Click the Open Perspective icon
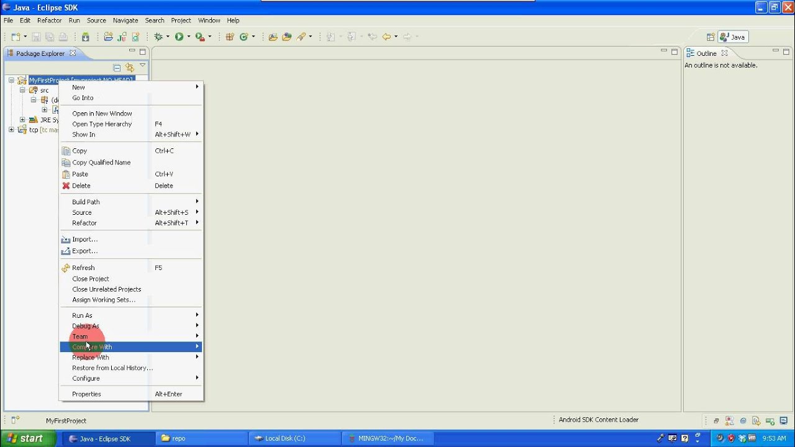This screenshot has width=795, height=447. click(711, 37)
